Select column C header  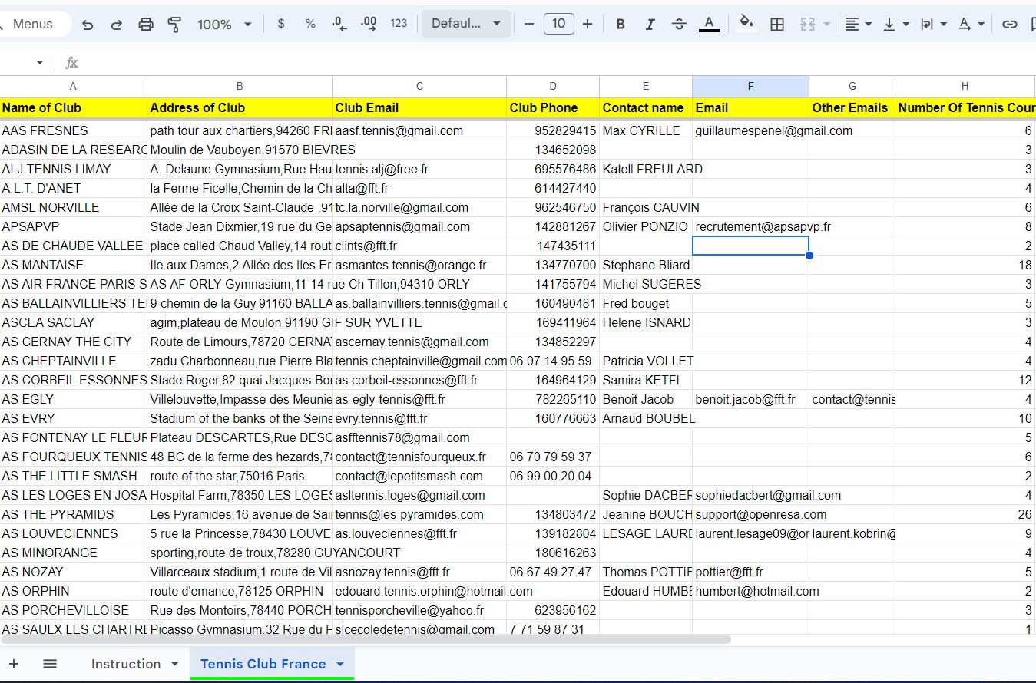pos(419,87)
